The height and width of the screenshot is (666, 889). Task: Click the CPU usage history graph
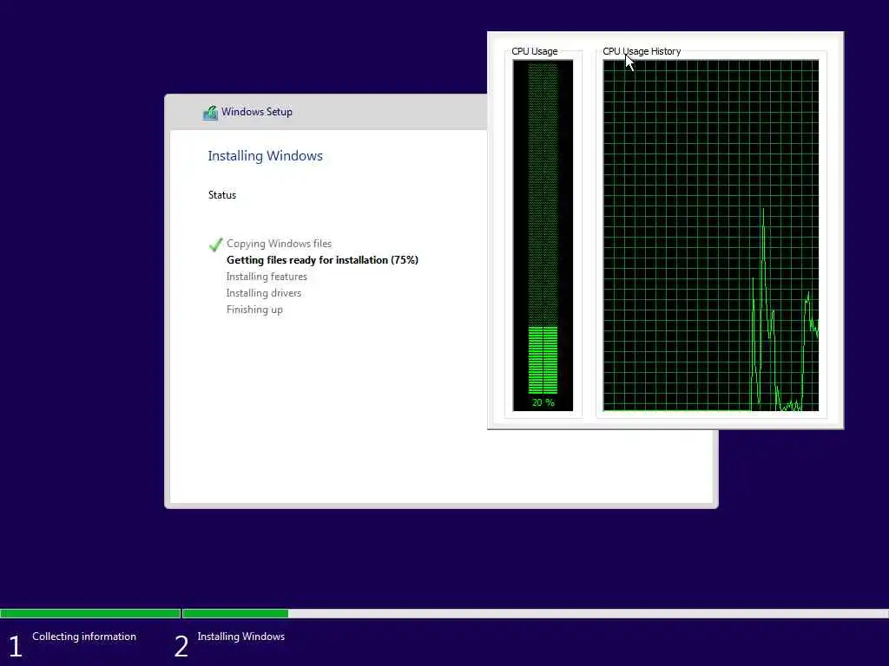click(x=711, y=236)
